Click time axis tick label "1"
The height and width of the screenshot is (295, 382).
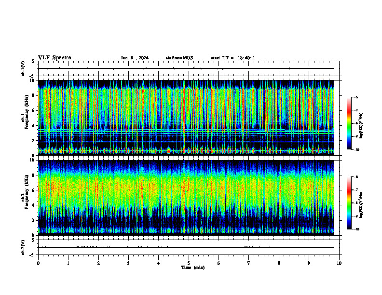click(68, 263)
